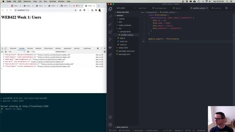Open Console settings gear on filter bar
This screenshot has width=235, height=132.
(105, 52)
